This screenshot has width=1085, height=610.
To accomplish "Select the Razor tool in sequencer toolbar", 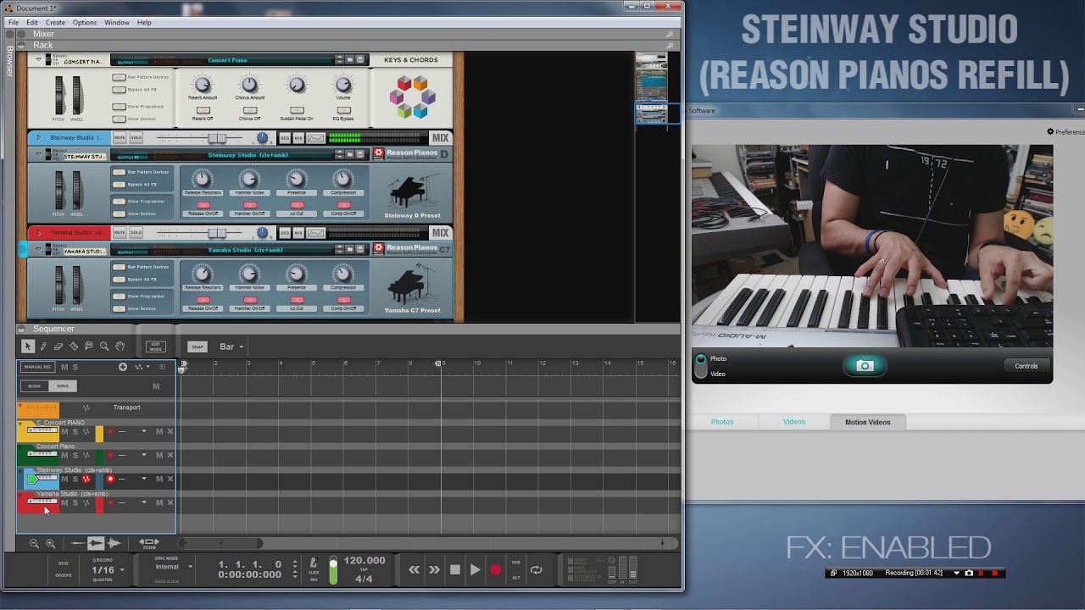I will click(74, 346).
